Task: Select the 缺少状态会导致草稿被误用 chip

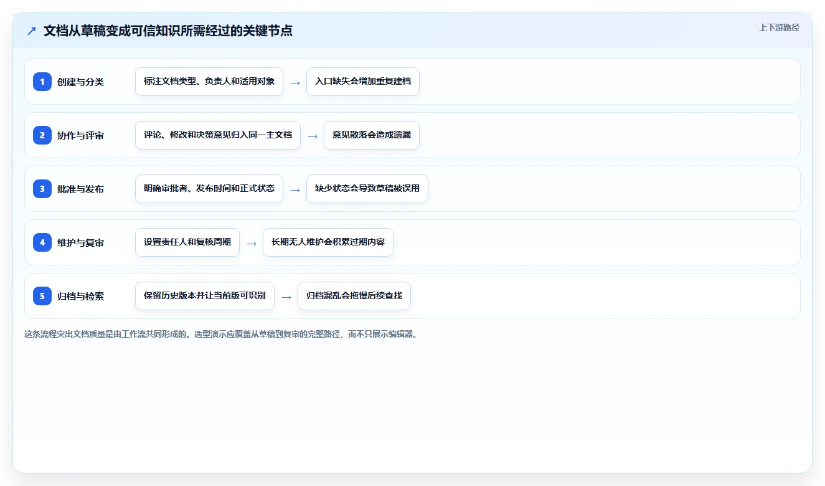Action: (367, 189)
